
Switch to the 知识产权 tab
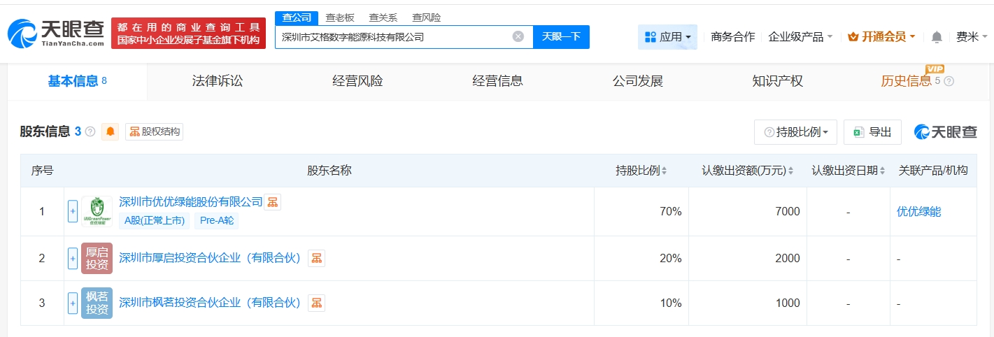[777, 81]
